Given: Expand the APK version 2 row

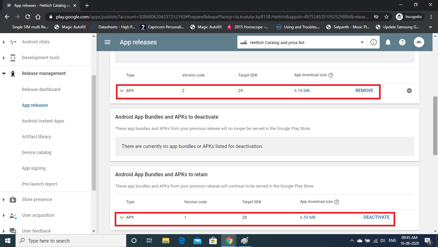Looking at the screenshot, I should point(122,91).
